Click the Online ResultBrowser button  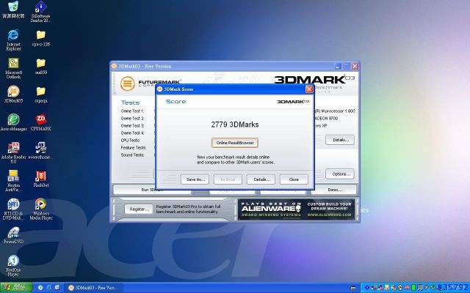pyautogui.click(x=235, y=143)
